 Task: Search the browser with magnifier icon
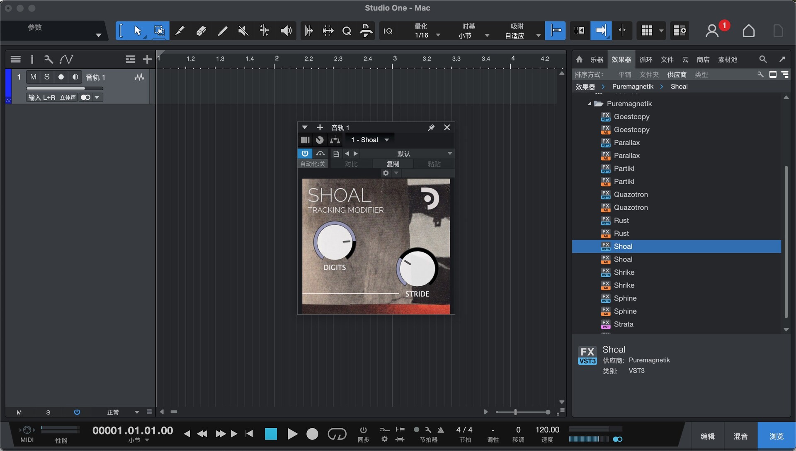click(763, 60)
